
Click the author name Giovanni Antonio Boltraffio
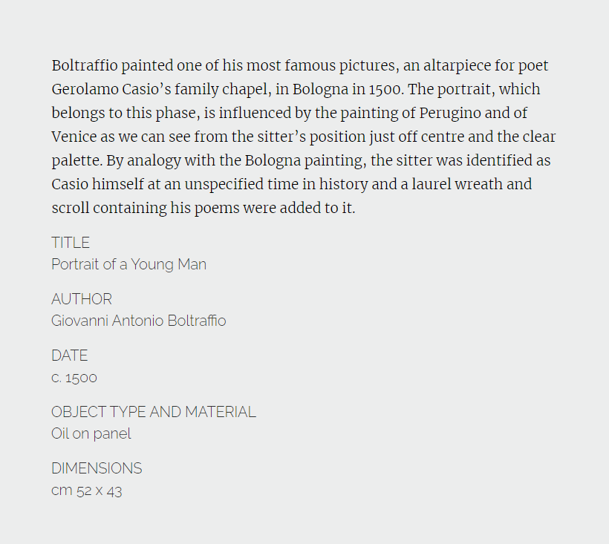[x=139, y=321]
